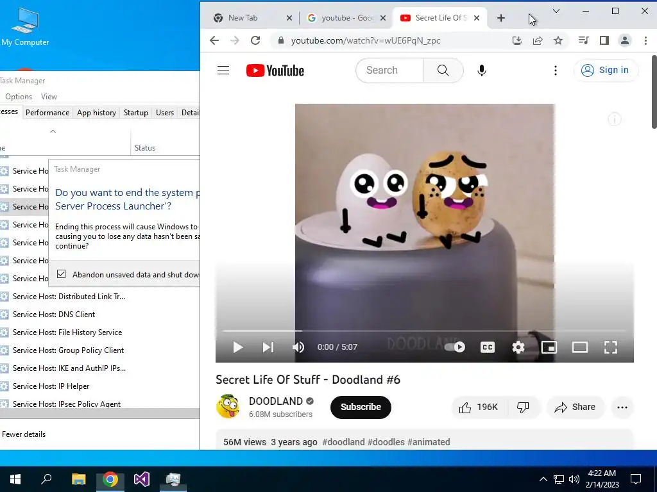This screenshot has width=657, height=492.
Task: Click #animated hashtag link
Action: pyautogui.click(x=429, y=442)
